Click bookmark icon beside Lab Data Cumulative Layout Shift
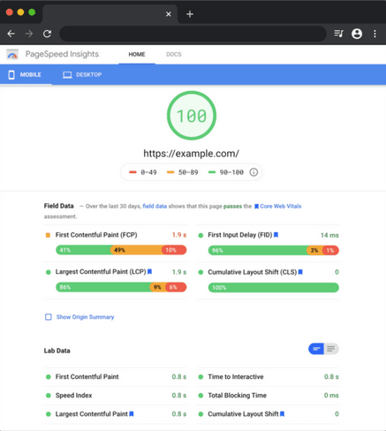The image size is (386, 431). (x=282, y=414)
